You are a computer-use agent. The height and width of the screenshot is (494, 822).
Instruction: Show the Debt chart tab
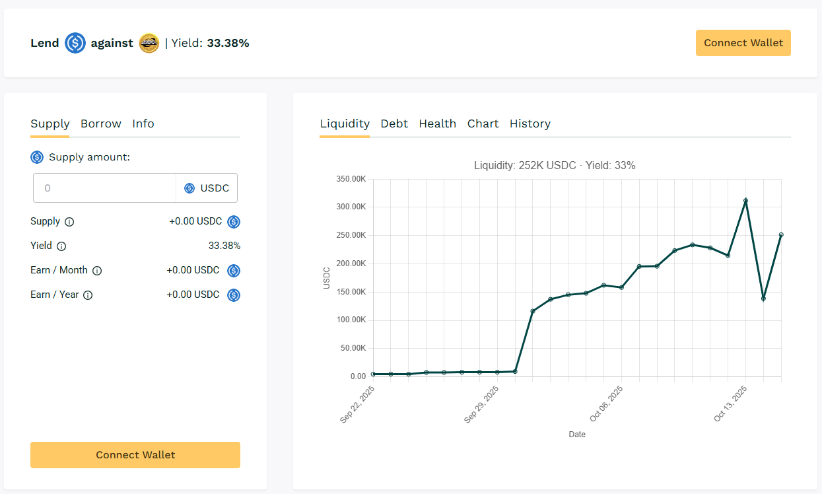(394, 123)
